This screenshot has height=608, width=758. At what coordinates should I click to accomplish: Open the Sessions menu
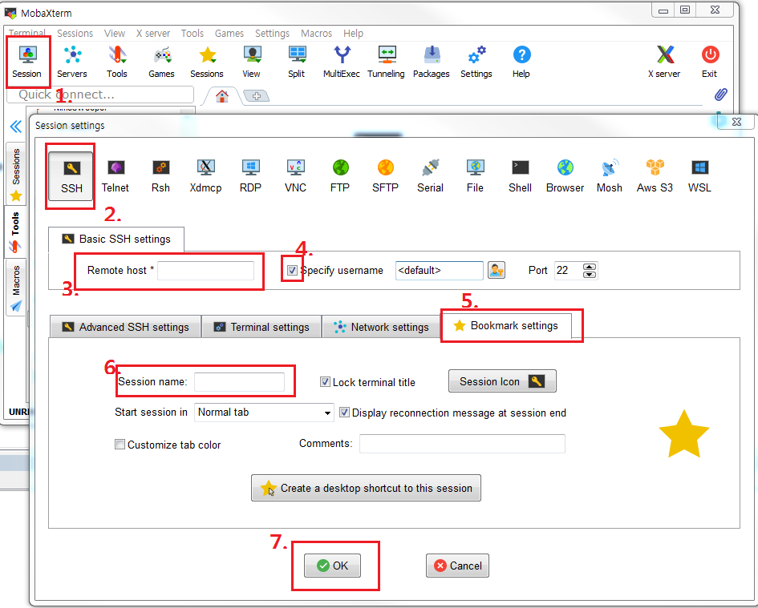click(75, 34)
